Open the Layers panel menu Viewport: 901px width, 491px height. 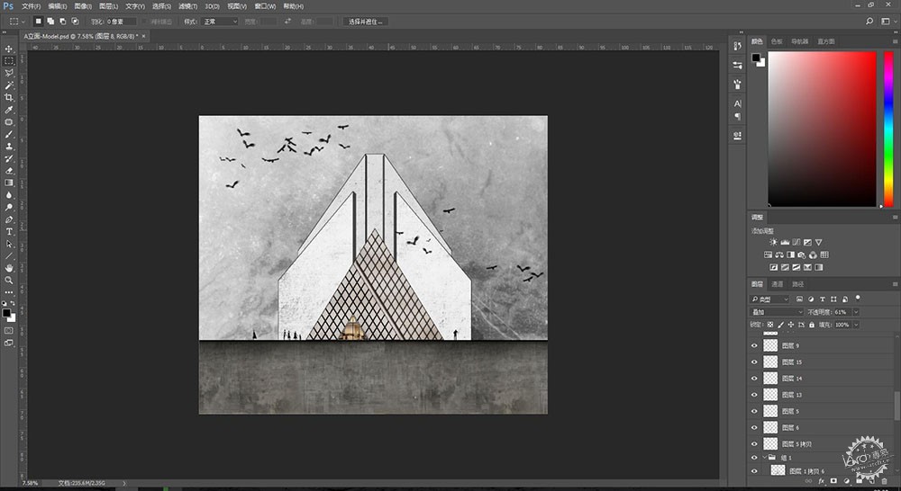point(895,284)
